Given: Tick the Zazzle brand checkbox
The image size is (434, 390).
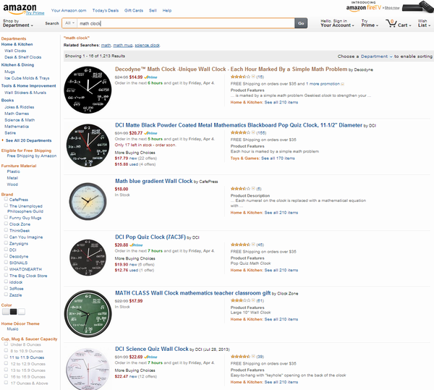Looking at the screenshot, I should [6, 294].
